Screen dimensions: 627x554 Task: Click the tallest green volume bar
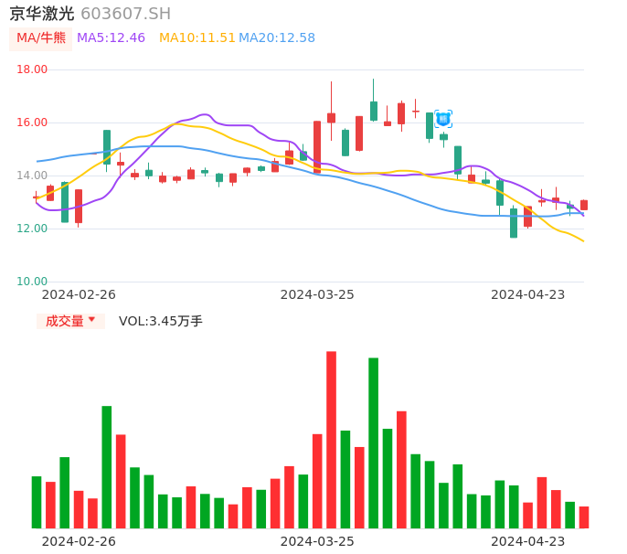click(373, 442)
